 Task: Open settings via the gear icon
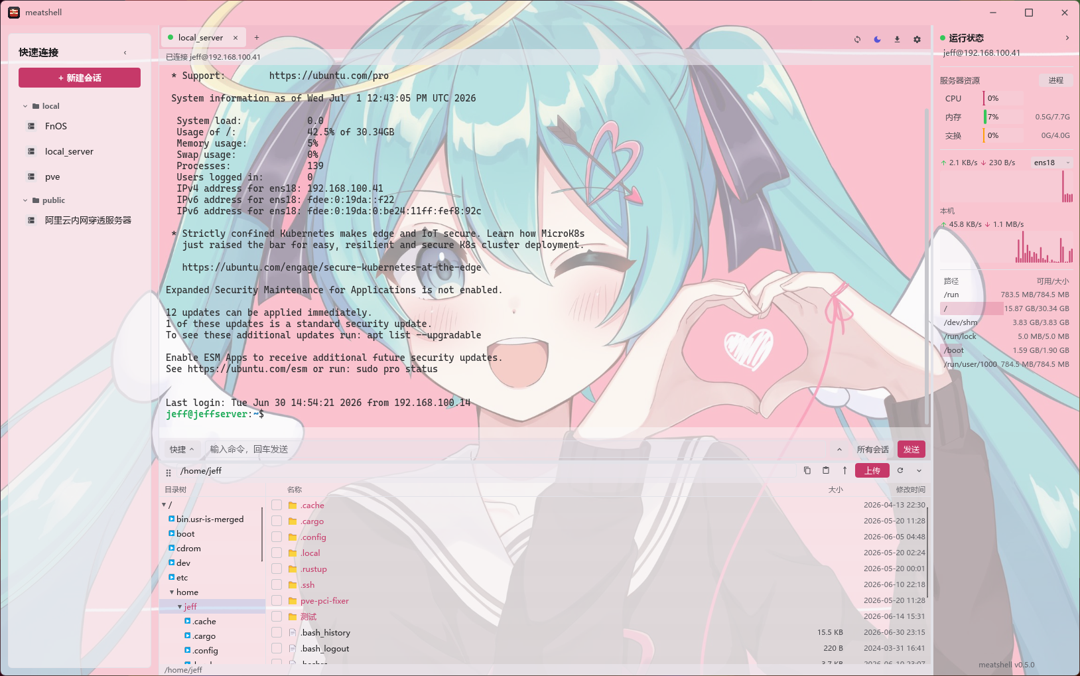pyautogui.click(x=917, y=39)
